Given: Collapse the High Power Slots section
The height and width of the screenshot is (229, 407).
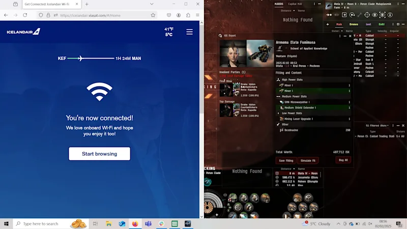Looking at the screenshot, I should coord(278,80).
